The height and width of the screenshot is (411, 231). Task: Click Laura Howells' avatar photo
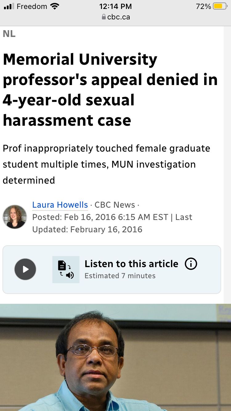15,217
